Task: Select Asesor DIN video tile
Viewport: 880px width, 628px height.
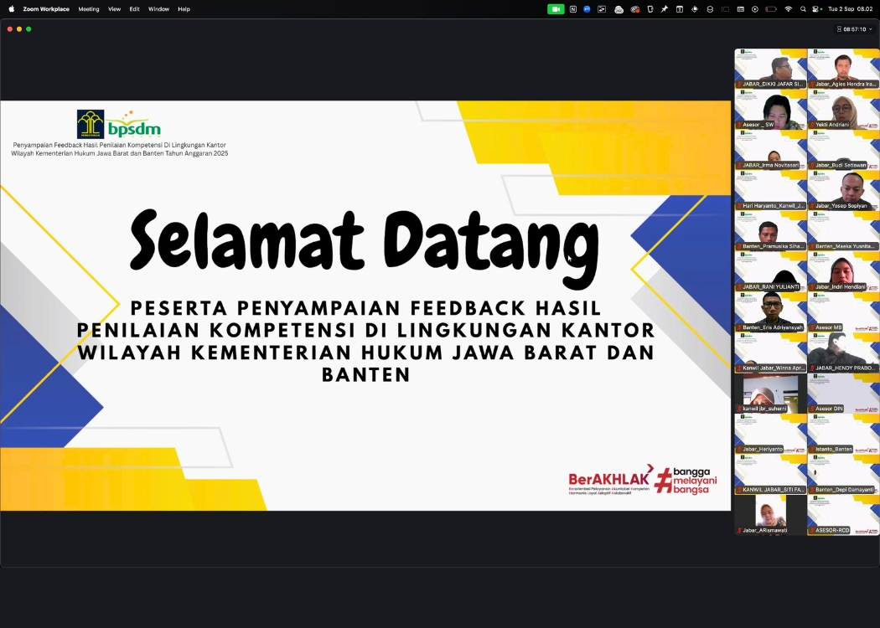Action: point(843,393)
